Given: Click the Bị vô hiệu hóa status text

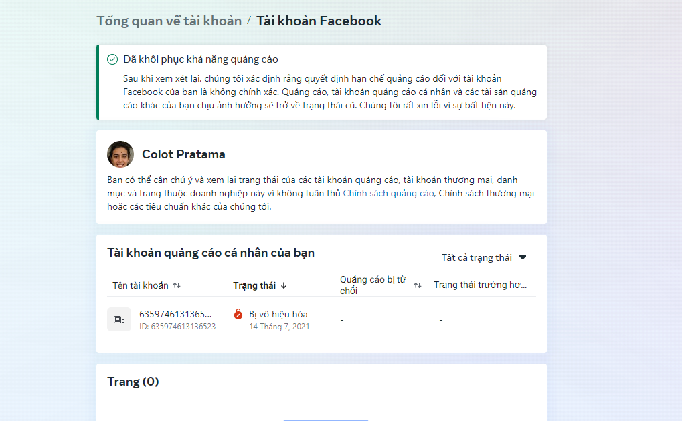Looking at the screenshot, I should pos(278,314).
